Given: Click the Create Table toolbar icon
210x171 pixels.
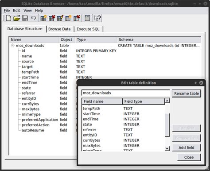Looking at the screenshot, I should pos(43,18).
